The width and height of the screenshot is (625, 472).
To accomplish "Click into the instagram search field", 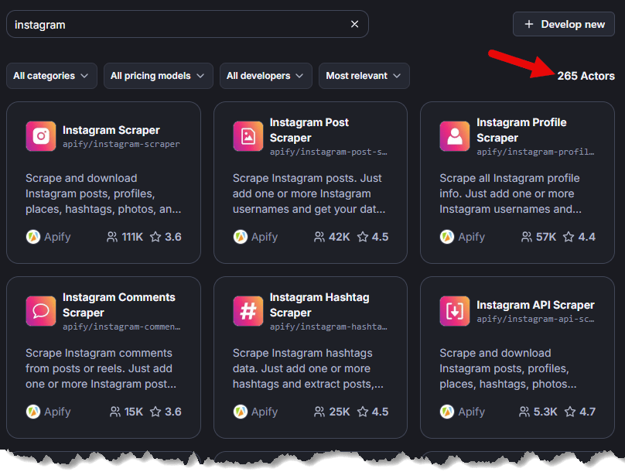I will click(187, 24).
